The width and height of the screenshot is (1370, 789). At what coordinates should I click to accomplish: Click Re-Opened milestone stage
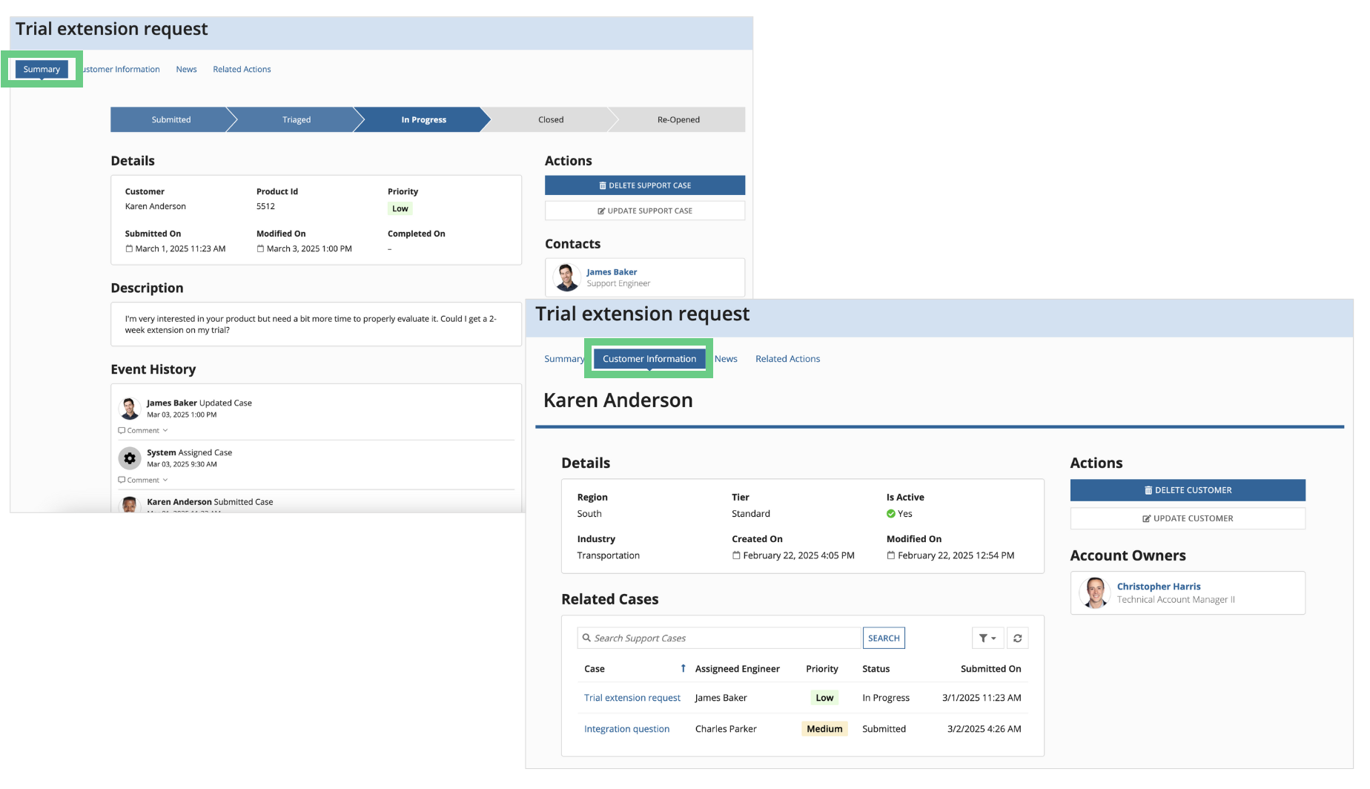click(x=678, y=119)
